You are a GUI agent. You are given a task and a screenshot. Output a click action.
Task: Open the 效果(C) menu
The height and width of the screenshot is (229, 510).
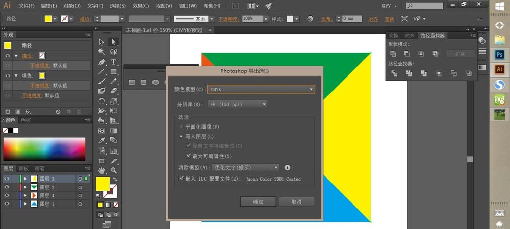coord(141,6)
